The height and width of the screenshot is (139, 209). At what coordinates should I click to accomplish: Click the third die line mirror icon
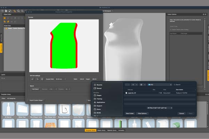(42, 79)
